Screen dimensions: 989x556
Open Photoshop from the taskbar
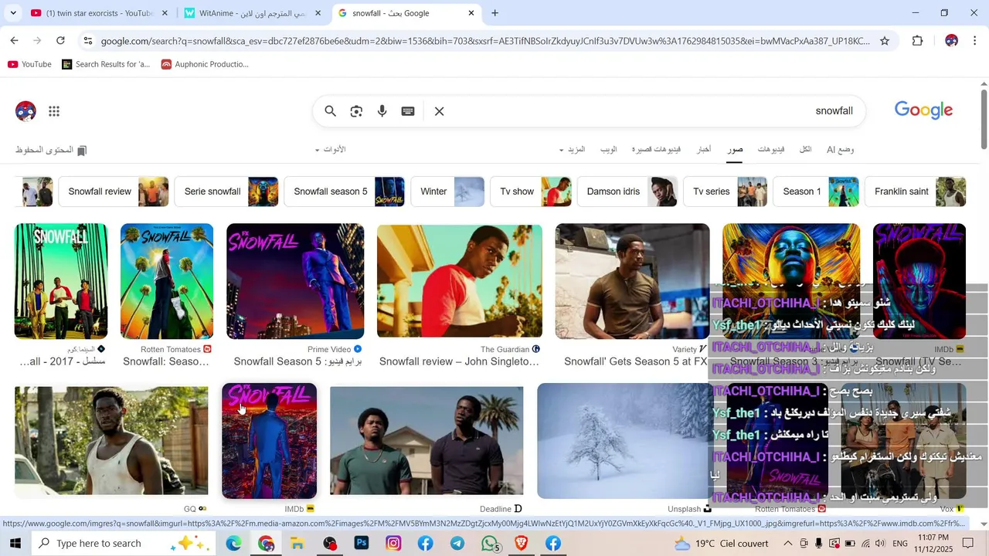coord(362,544)
